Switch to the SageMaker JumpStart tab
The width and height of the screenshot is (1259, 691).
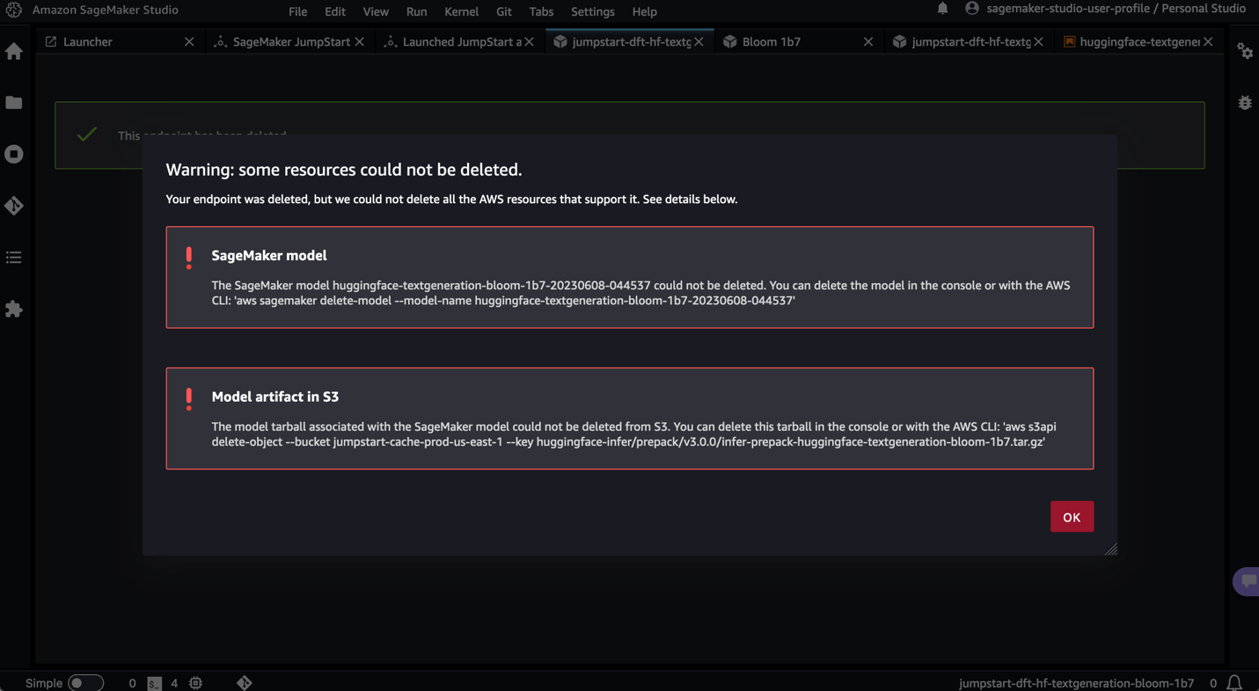click(289, 41)
